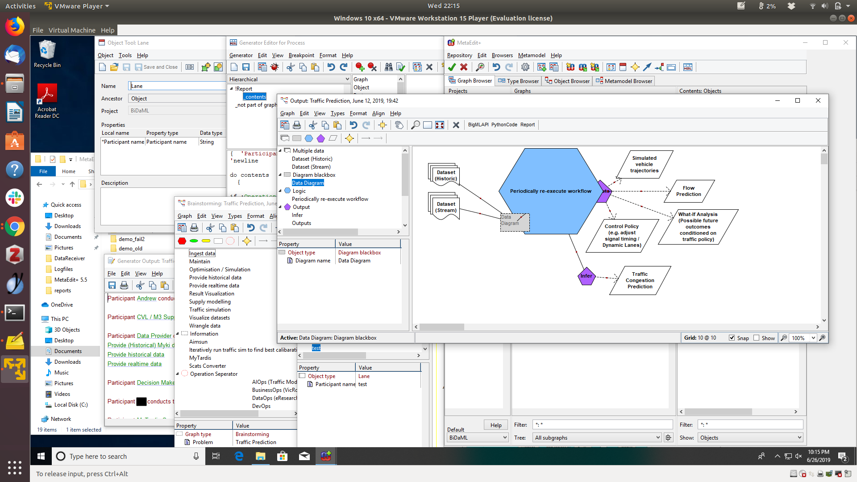Click the green commit checkmark in MetaEdit+
Viewport: 857px width, 482px height.
[452, 67]
